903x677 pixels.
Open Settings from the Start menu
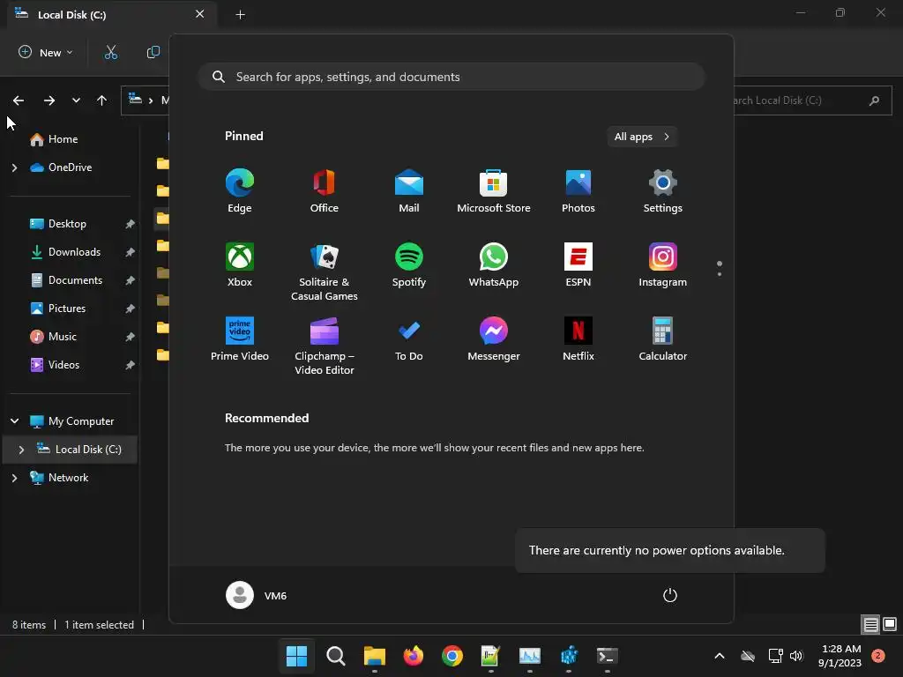point(663,191)
